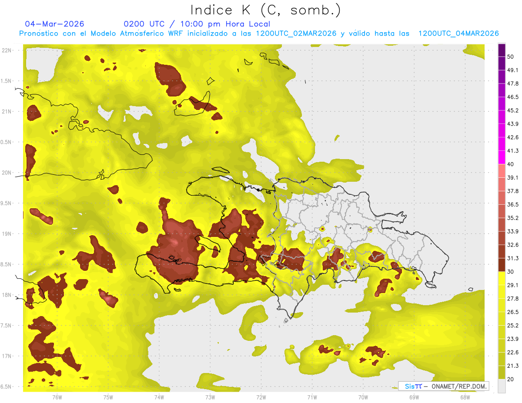Click the colorbar value 36.5

click(512, 204)
